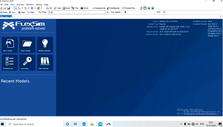This screenshot has width=223, height=127.
Task: Open Backgrounds from the toolbar
Action: [98, 8]
